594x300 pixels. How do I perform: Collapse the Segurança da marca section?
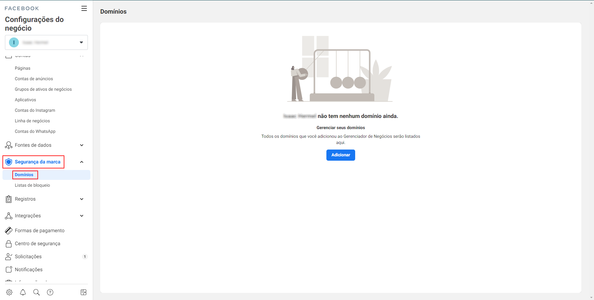click(82, 162)
